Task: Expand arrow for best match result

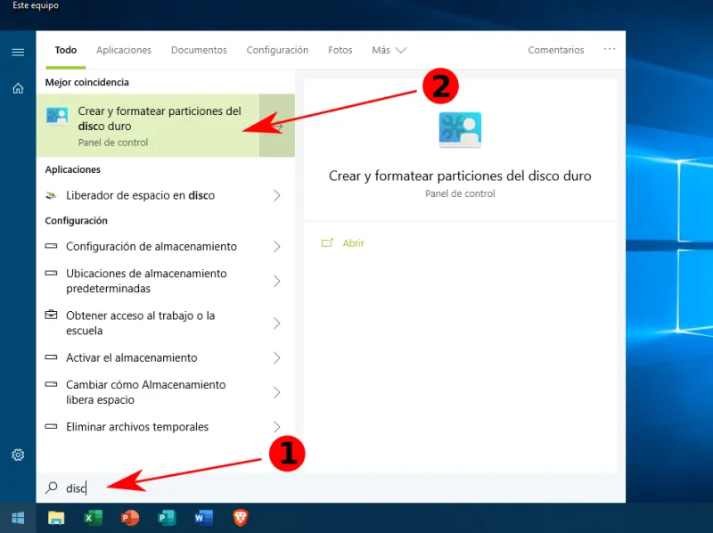Action: [277, 126]
